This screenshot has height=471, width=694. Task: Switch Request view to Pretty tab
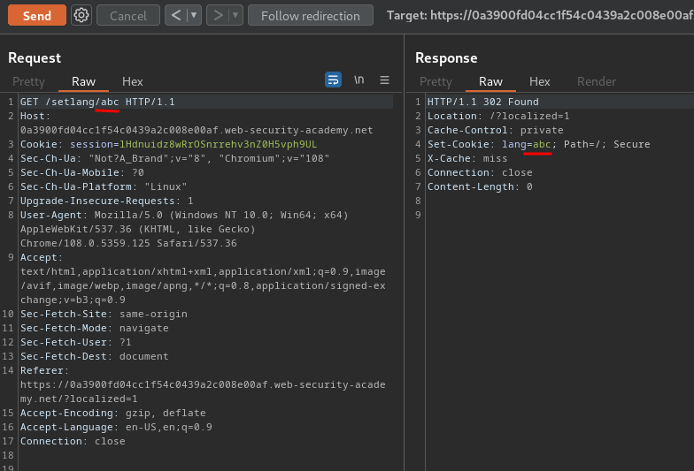coord(28,81)
